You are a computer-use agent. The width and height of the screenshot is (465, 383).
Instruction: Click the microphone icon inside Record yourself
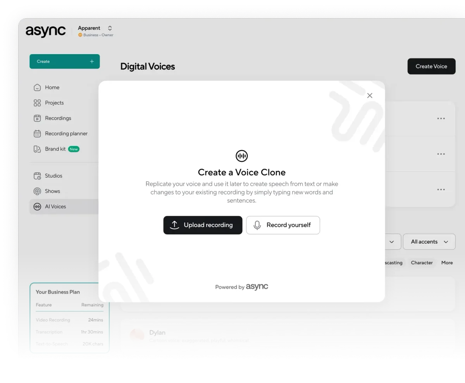coord(257,225)
